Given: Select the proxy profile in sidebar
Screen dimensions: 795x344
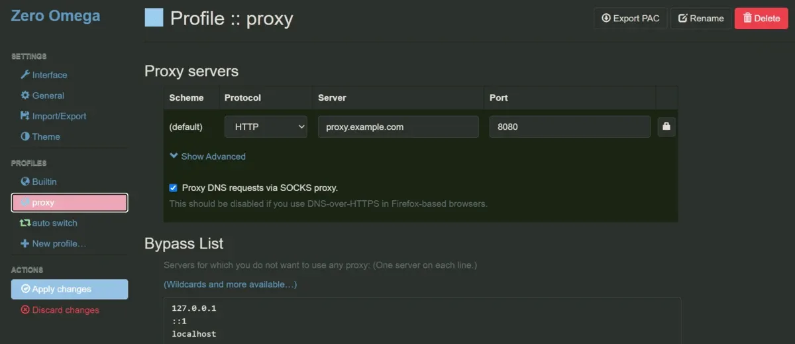Looking at the screenshot, I should (x=70, y=202).
